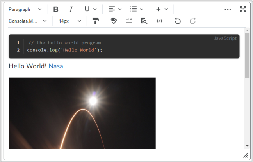Select the format painter tool
Viewport: 253px width, 162px height.
(96, 21)
